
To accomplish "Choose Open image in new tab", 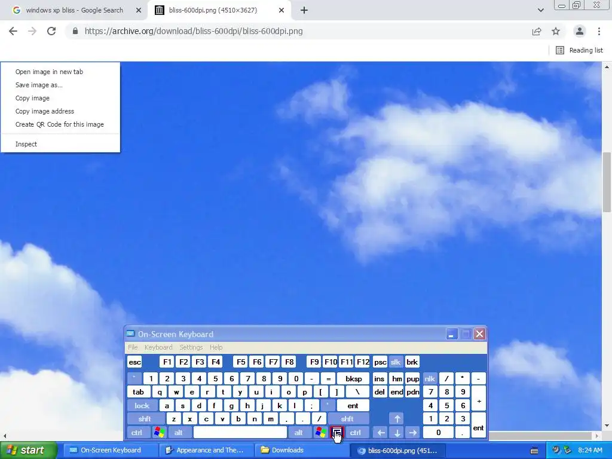I will (x=60, y=72).
